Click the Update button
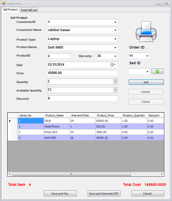 click(x=146, y=92)
